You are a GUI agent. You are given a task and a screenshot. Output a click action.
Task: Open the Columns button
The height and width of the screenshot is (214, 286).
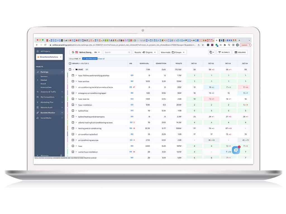[240, 52]
